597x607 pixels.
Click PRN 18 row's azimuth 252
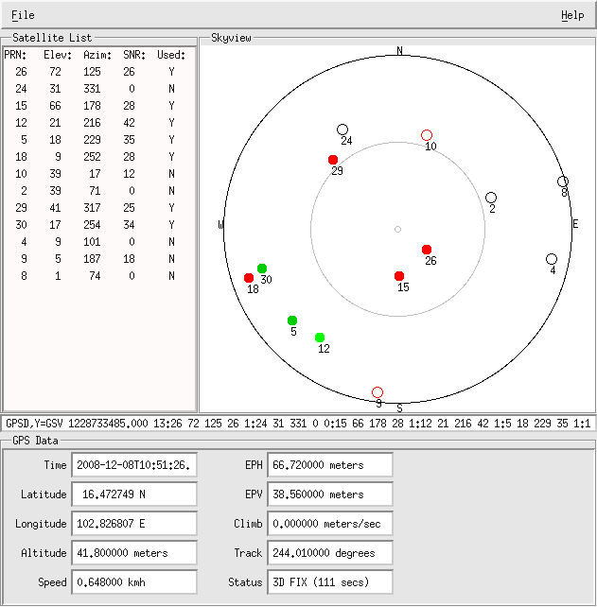pos(92,157)
